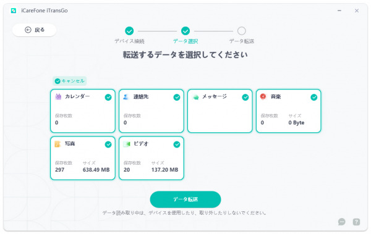Deselect the 音楽 checkmark

[314, 98]
